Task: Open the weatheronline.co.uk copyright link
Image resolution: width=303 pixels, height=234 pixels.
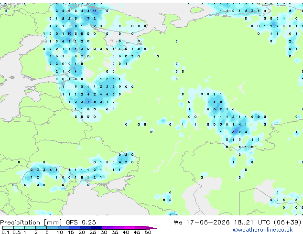Action: [x=263, y=230]
